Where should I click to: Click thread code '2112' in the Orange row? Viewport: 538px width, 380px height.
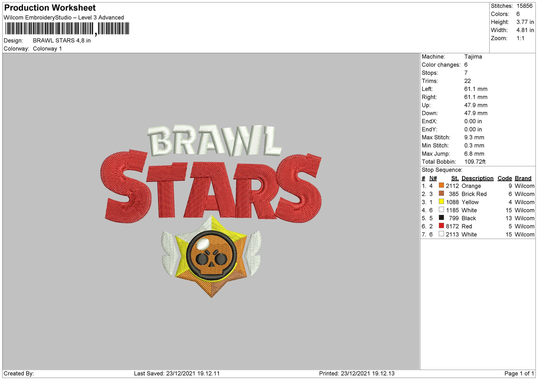click(452, 186)
